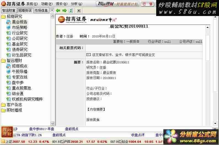Open the 系统(S) menu

[32, 4]
